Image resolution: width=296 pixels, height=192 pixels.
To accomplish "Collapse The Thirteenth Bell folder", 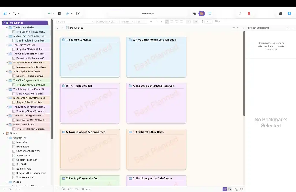I will [x=7, y=45].
